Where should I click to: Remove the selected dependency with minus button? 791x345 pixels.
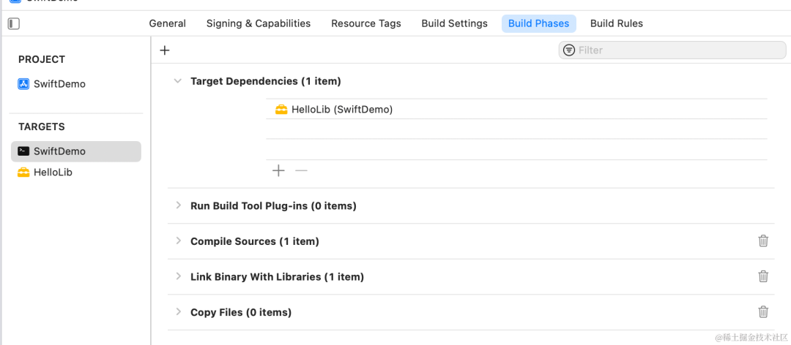pos(301,171)
